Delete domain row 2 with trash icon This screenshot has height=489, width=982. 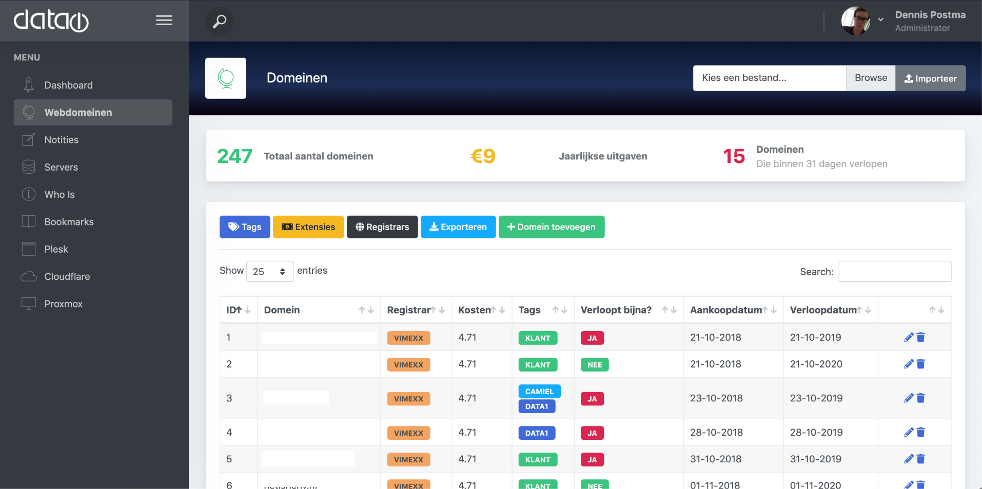point(921,364)
